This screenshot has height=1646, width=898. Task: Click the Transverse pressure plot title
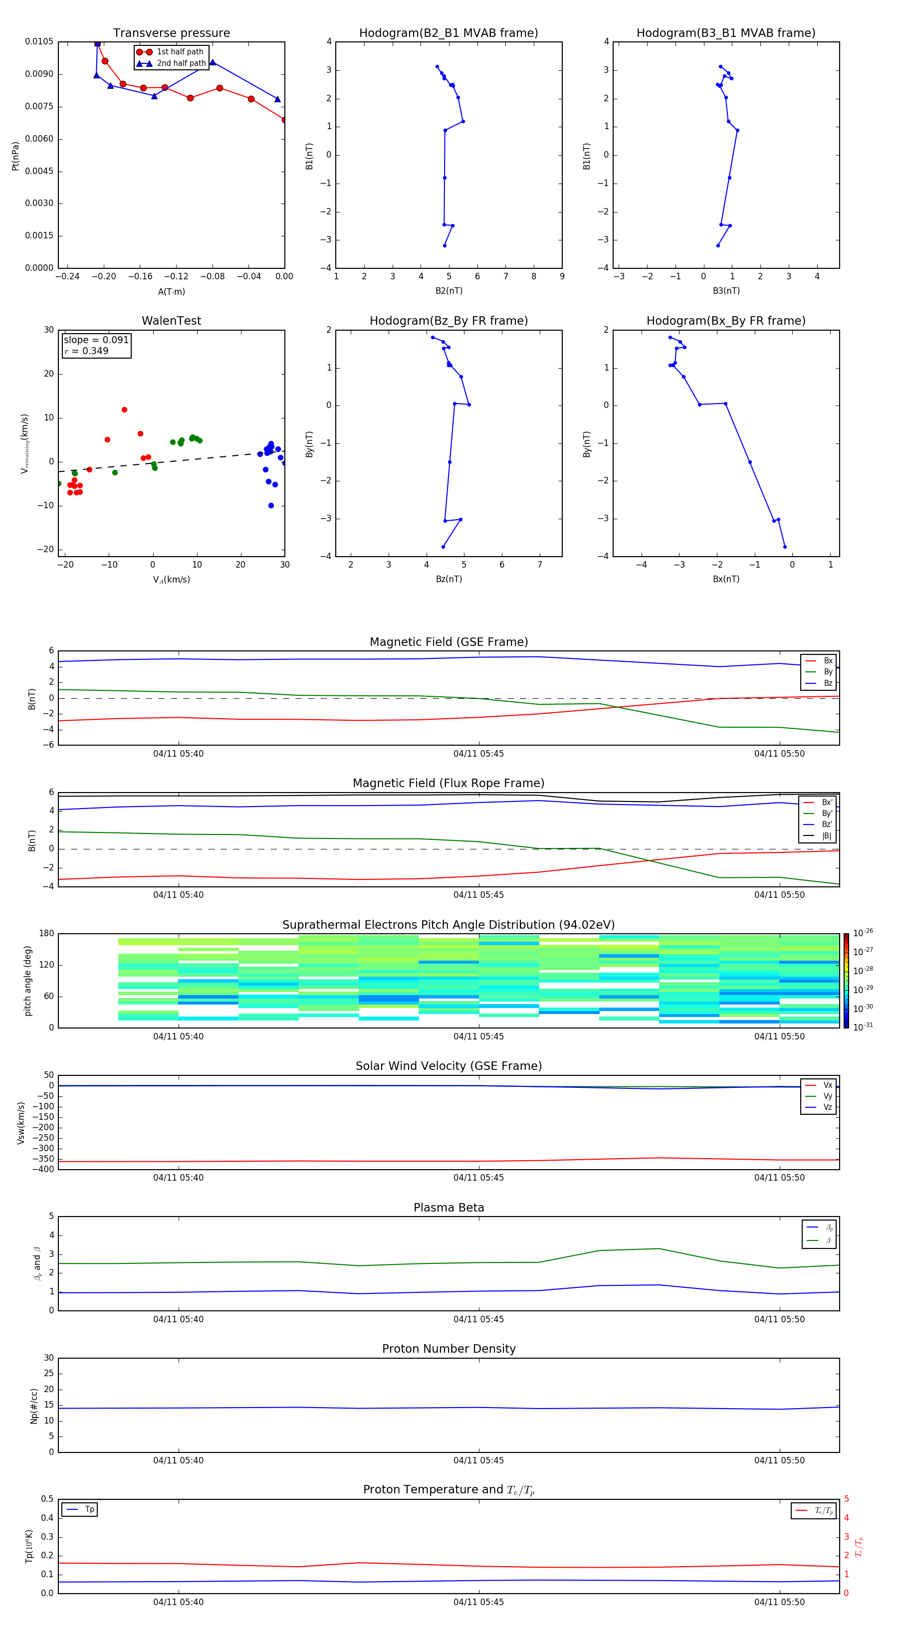click(171, 33)
